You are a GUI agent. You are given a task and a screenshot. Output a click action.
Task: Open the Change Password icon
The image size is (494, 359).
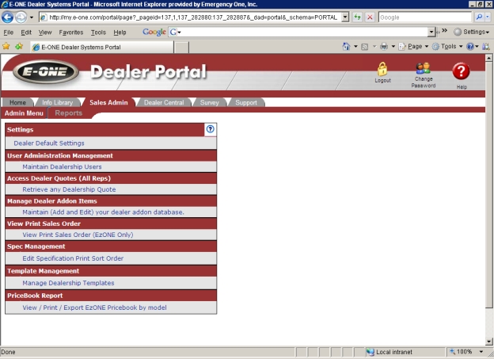click(423, 68)
